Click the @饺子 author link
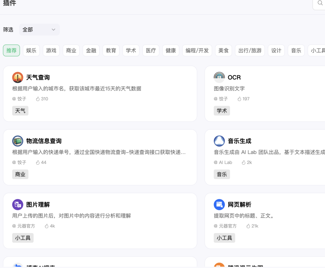 (x=19, y=99)
